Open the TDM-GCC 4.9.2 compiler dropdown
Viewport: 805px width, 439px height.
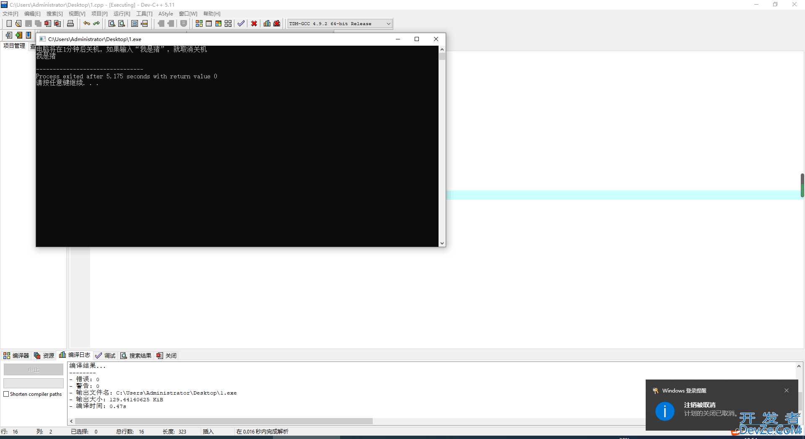tap(340, 24)
